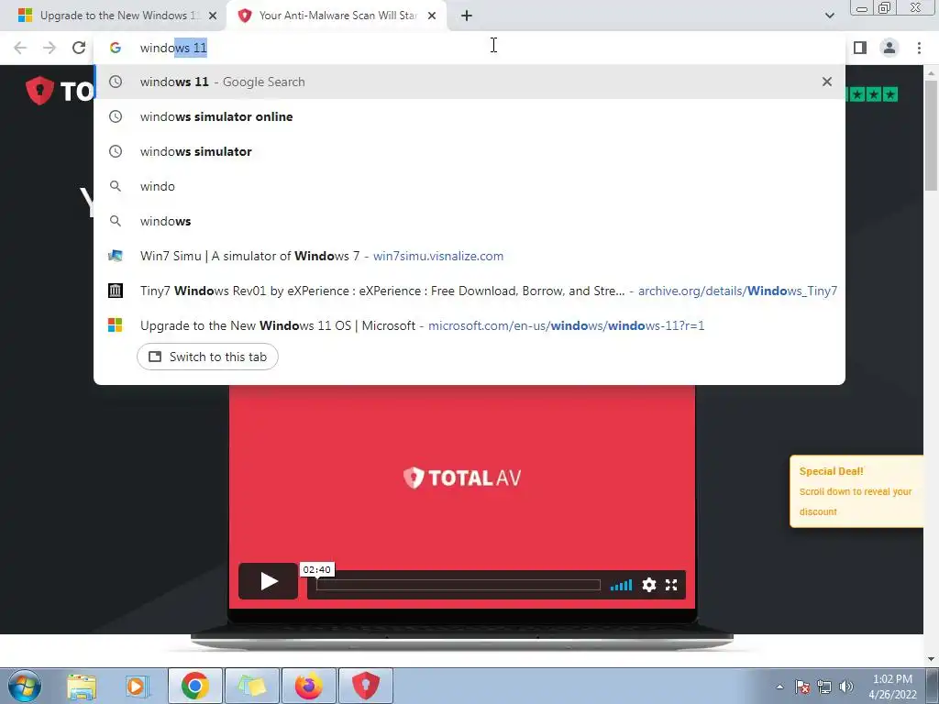The image size is (939, 704).
Task: Choose the windows simulator suggestion
Action: point(469,151)
